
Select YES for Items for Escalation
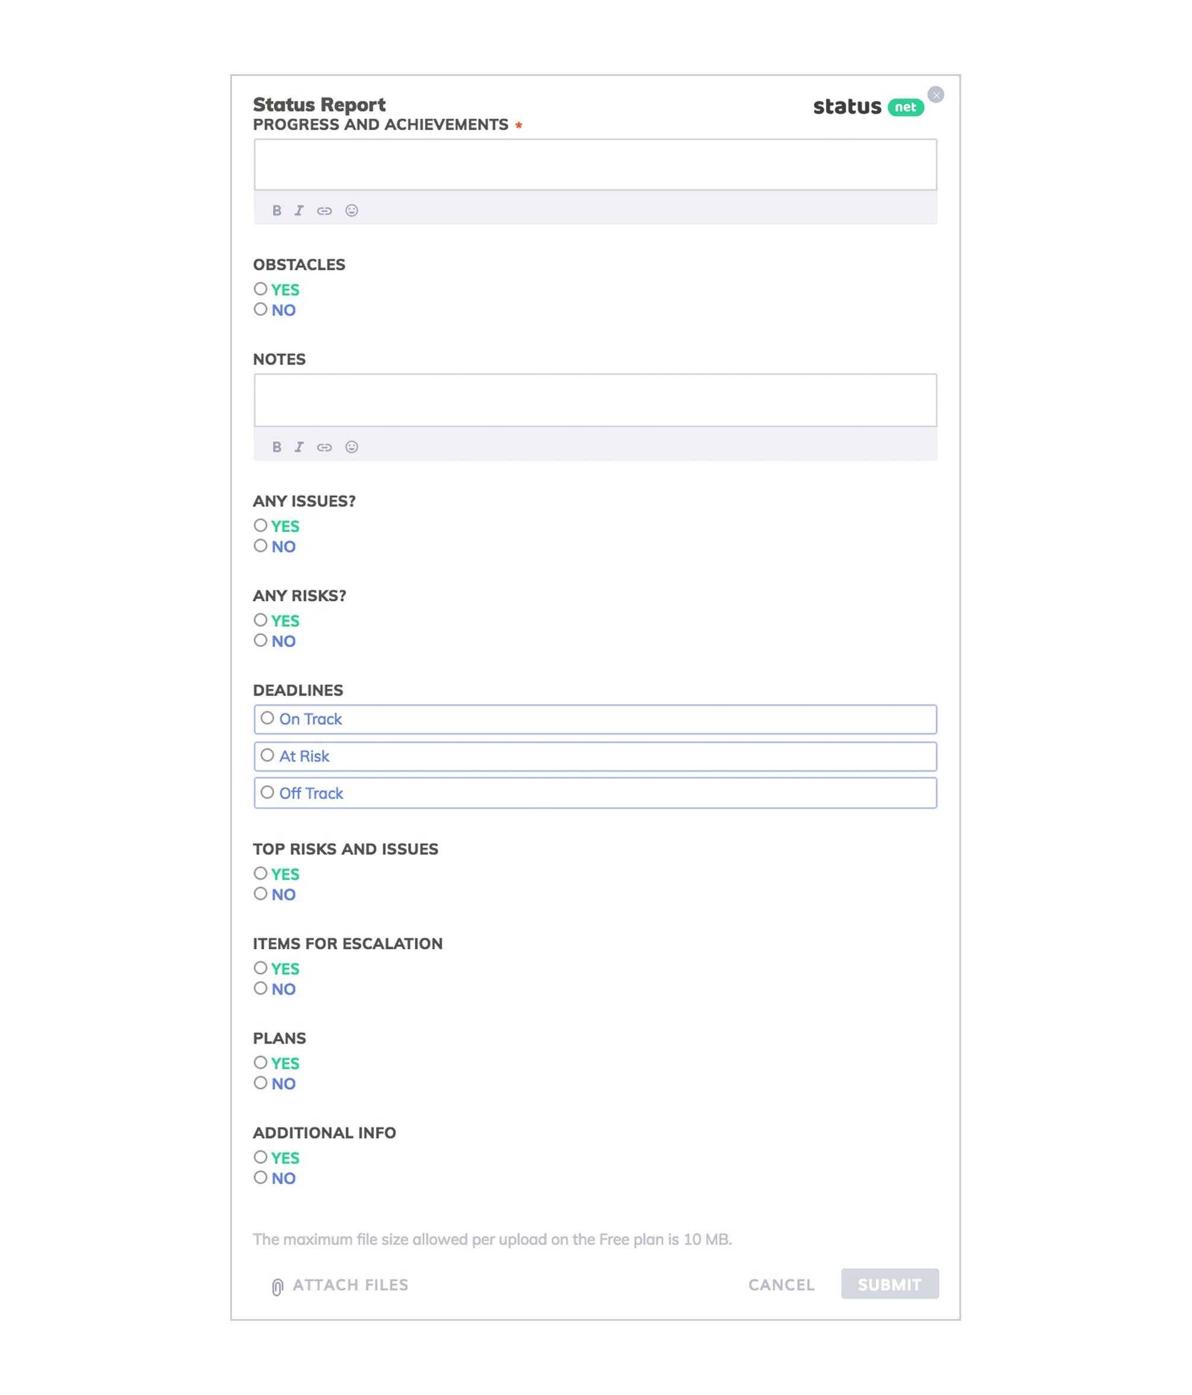260,968
